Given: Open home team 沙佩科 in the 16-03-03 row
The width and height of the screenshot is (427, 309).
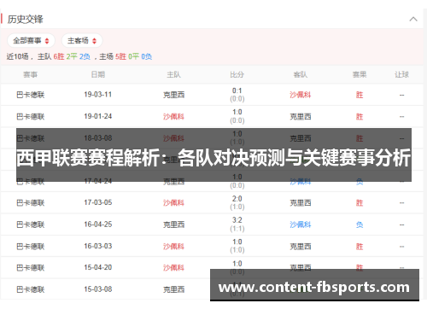Looking at the screenshot, I should [x=173, y=247].
